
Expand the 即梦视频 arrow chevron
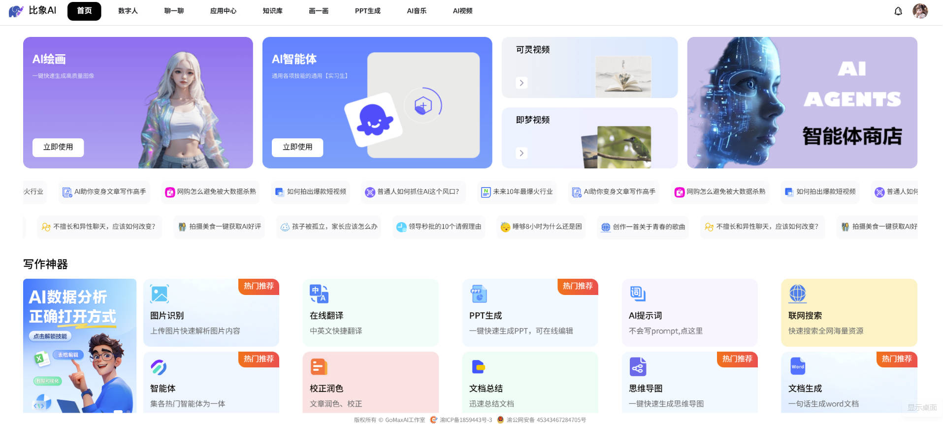(521, 153)
